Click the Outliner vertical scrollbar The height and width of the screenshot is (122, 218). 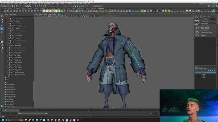click(x=33, y=91)
